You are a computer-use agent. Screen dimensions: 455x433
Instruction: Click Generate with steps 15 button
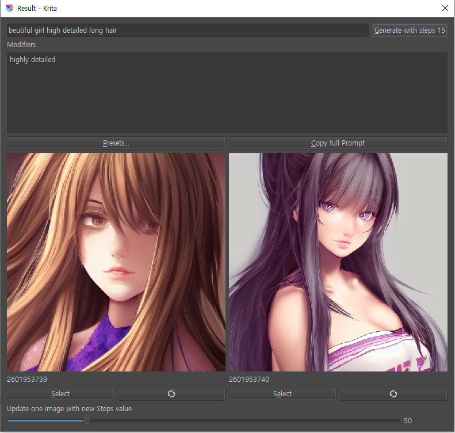[x=410, y=30]
